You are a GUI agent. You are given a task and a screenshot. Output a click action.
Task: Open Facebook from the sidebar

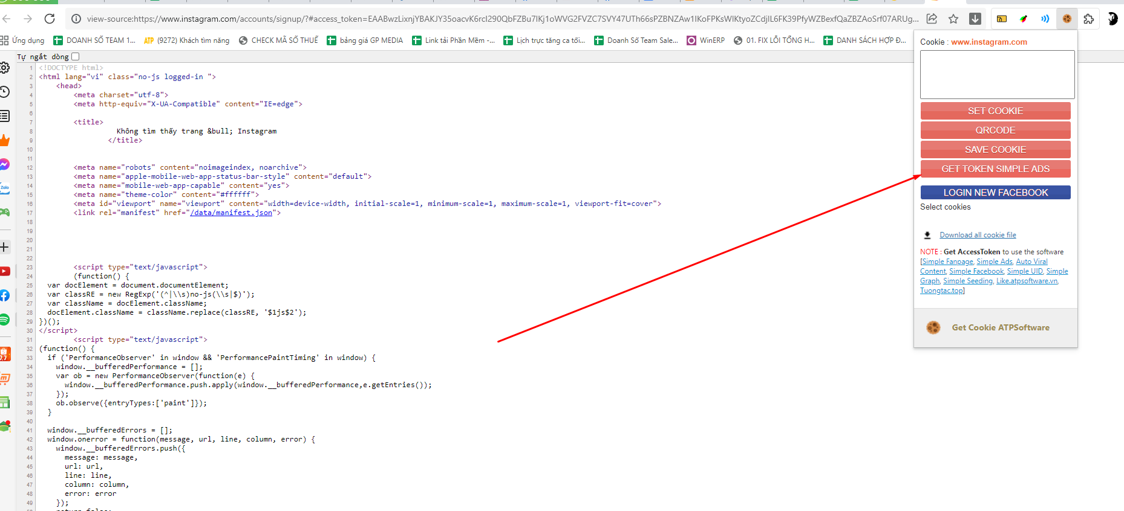(4, 295)
